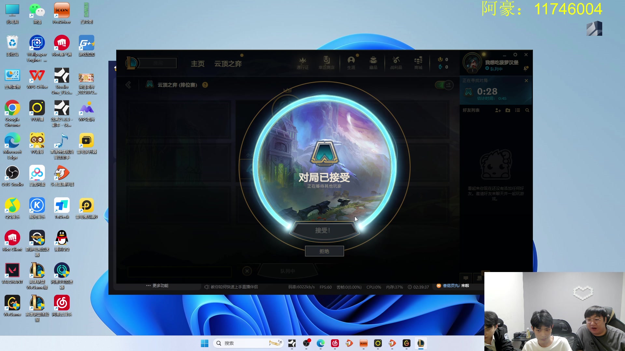
Task: Open 斗鱼直播伴侣 desktop icon
Action: click(x=62, y=176)
